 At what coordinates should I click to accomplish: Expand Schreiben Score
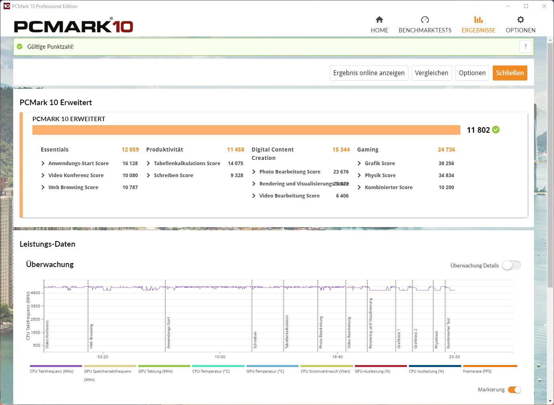[x=148, y=175]
